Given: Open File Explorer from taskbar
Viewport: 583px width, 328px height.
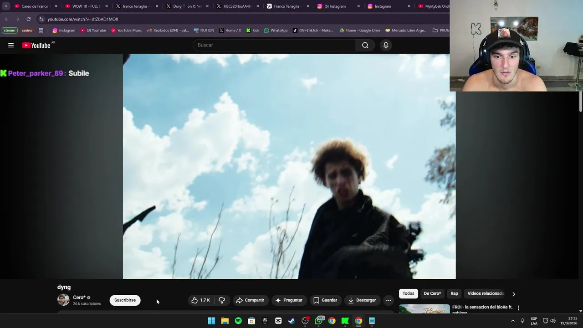Looking at the screenshot, I should tap(225, 321).
